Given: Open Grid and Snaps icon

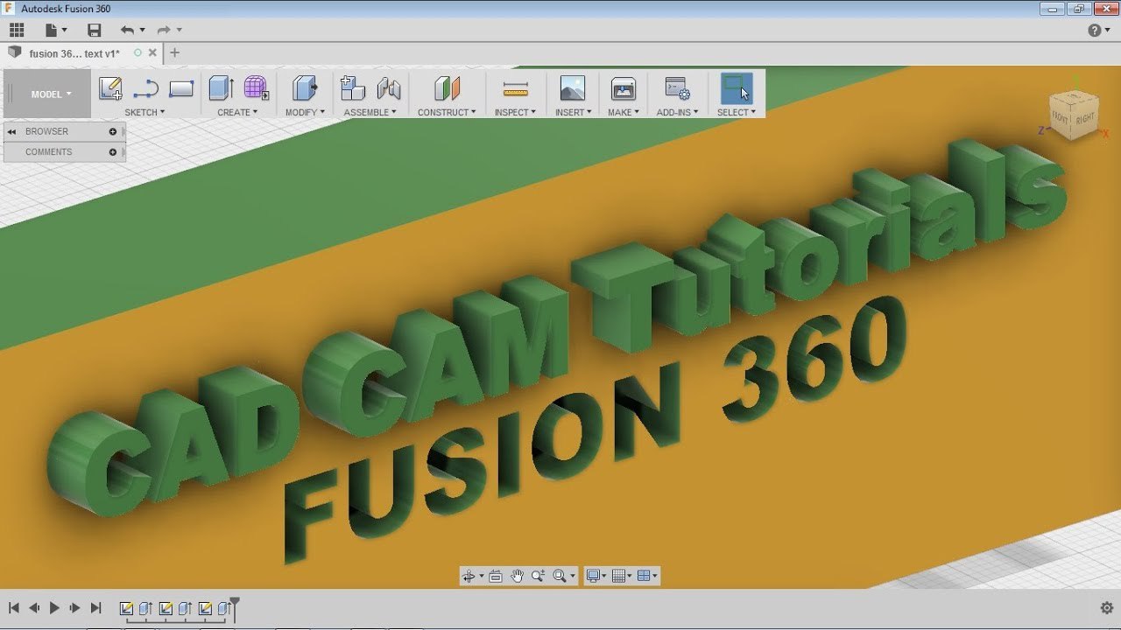Looking at the screenshot, I should pos(619,576).
